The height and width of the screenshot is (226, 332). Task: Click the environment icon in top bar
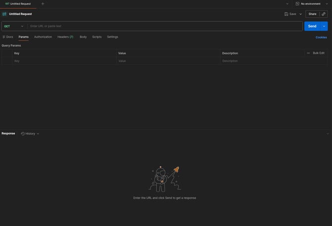click(298, 3)
